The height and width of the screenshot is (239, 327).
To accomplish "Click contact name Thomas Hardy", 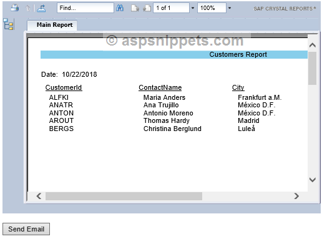I will coord(167,121).
